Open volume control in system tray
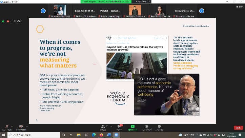Image resolution: width=245 pixels, height=138 pixels. pos(211,135)
